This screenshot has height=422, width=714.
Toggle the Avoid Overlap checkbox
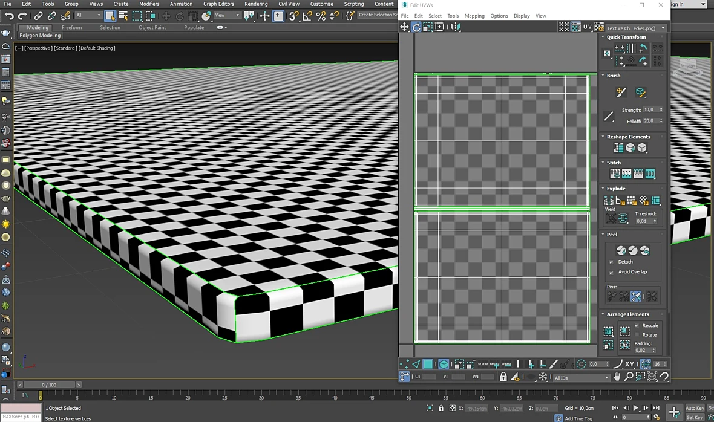611,272
